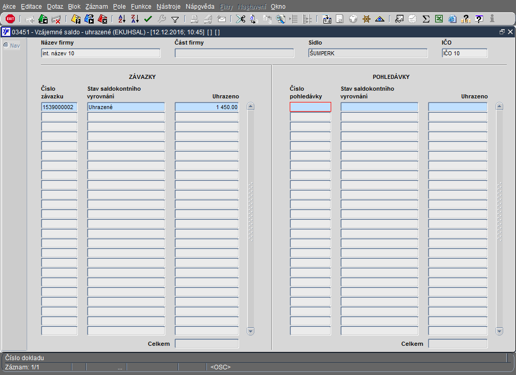Click the red-outlined Číslo pohledávky field
Viewport: 516px width, 375px height.
(x=310, y=107)
